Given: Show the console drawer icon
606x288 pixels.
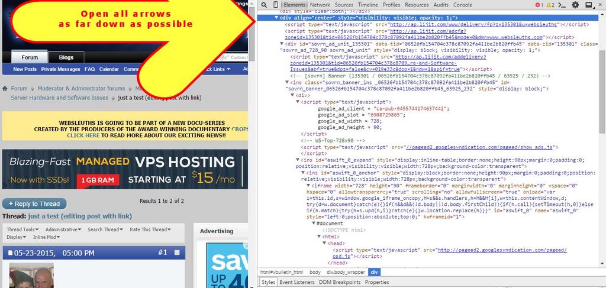Looking at the screenshot, I should (563, 5).
